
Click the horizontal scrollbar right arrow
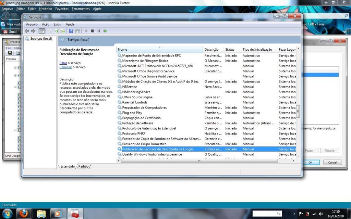[293, 161]
